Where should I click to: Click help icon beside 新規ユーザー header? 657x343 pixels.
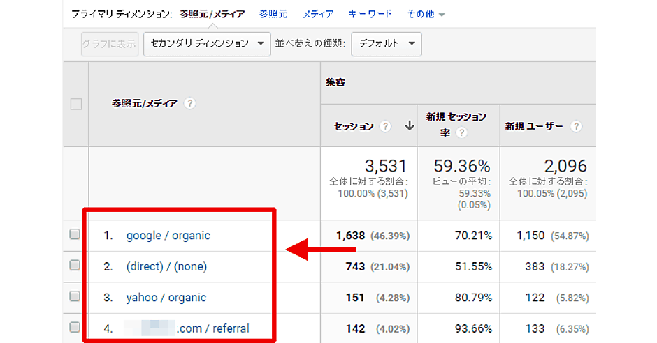pyautogui.click(x=576, y=126)
